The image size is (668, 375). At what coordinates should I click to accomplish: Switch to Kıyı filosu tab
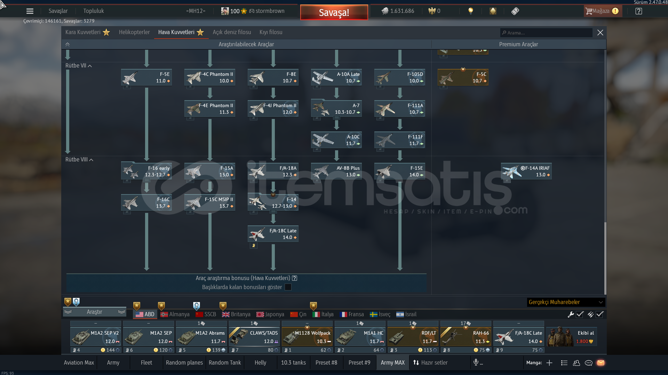coord(271,32)
